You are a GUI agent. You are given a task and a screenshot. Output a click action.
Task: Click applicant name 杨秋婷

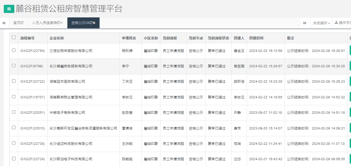(127, 51)
